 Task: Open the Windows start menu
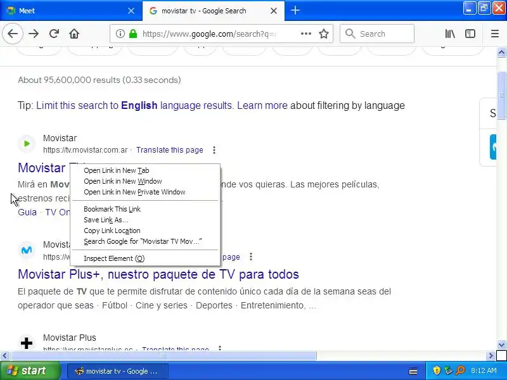30,370
